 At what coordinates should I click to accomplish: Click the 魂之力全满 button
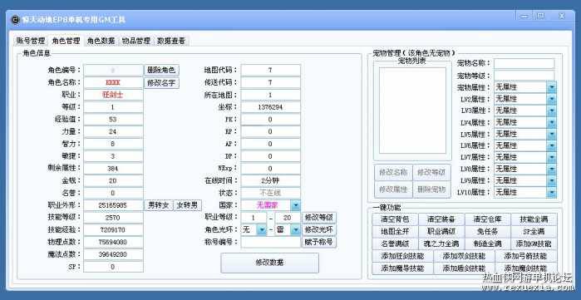pos(441,243)
